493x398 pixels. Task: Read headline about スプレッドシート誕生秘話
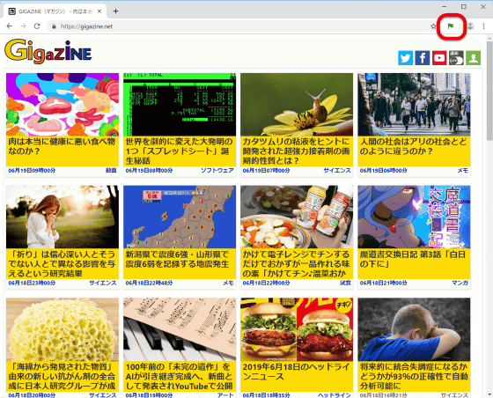click(x=180, y=151)
